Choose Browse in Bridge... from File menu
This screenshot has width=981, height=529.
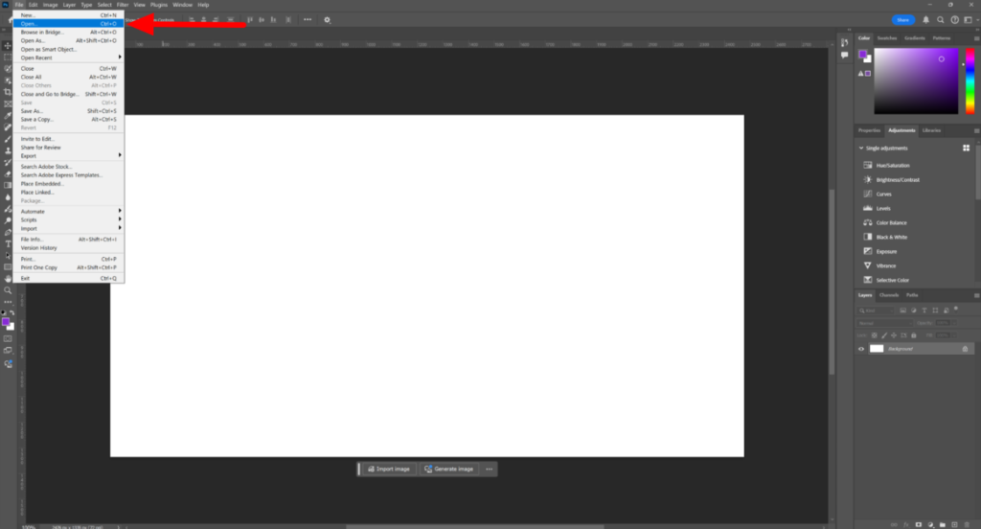click(x=68, y=32)
